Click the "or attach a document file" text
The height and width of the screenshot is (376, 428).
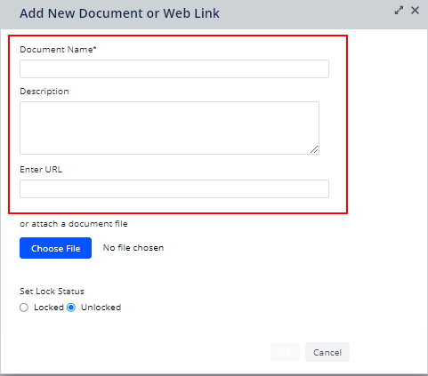[x=74, y=224]
